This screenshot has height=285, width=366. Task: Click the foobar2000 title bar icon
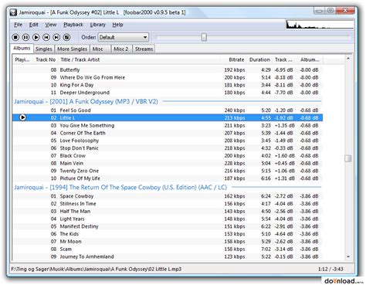pyautogui.click(x=13, y=12)
